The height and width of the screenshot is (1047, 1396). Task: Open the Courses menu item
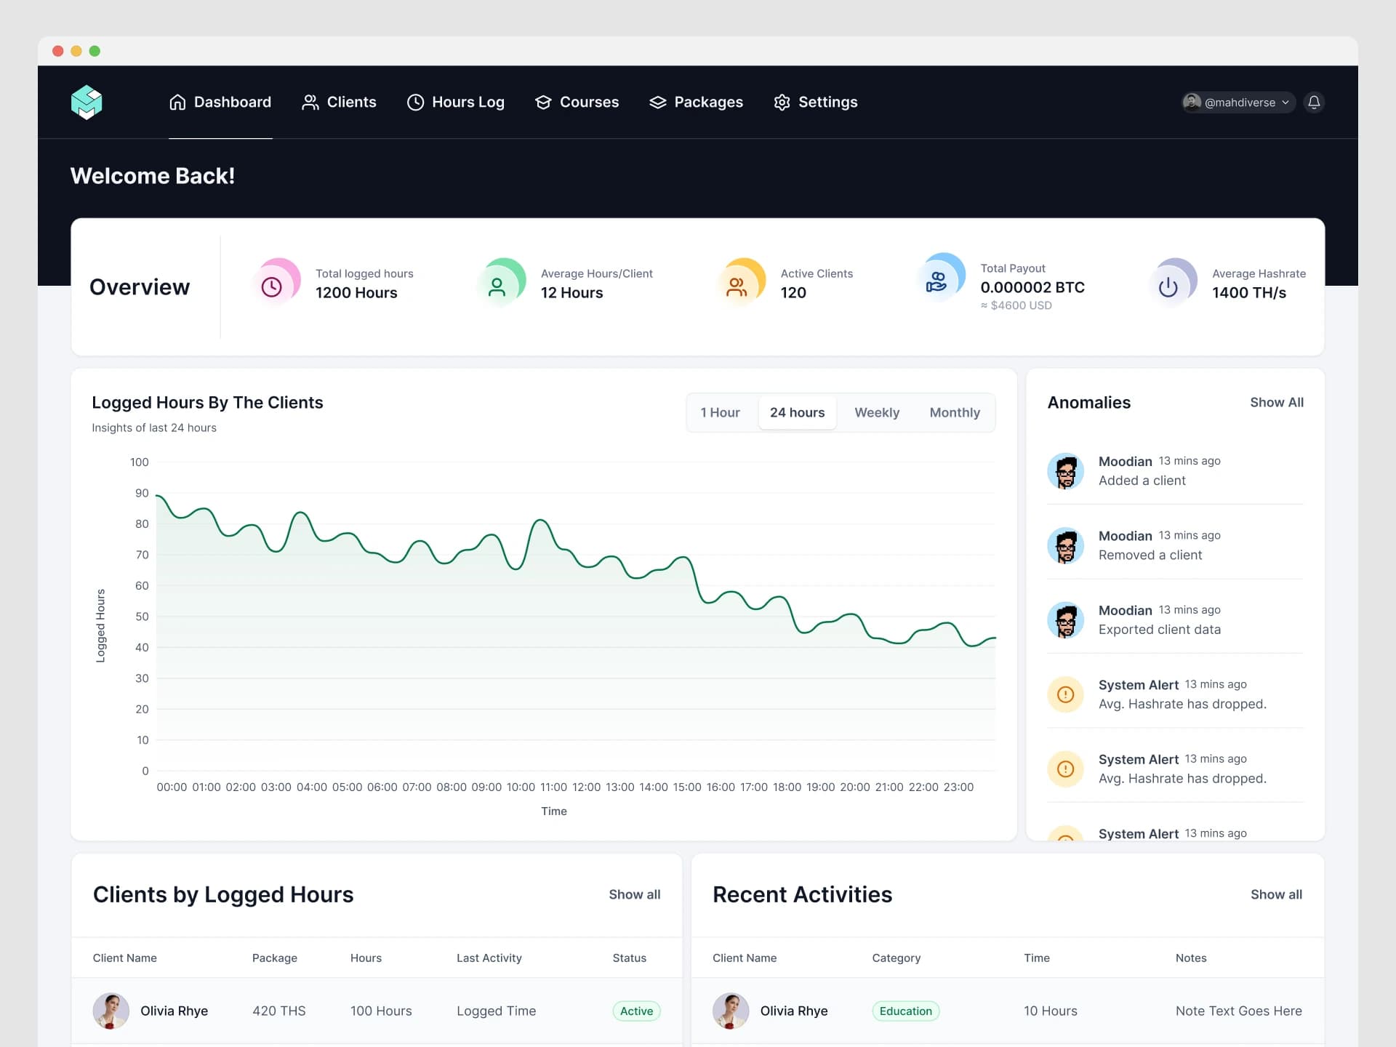(577, 103)
